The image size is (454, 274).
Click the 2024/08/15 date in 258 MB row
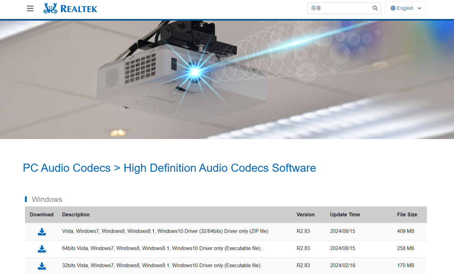point(343,248)
